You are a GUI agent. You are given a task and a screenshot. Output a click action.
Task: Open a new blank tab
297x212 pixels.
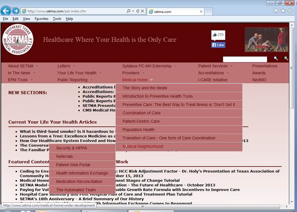point(208,12)
